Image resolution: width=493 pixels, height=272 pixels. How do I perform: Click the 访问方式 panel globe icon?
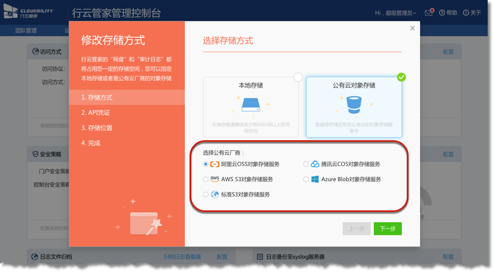(x=36, y=52)
